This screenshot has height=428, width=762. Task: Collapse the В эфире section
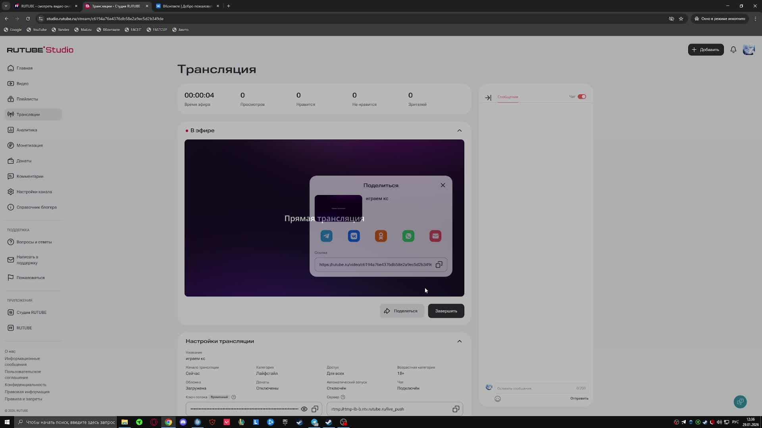click(x=459, y=130)
